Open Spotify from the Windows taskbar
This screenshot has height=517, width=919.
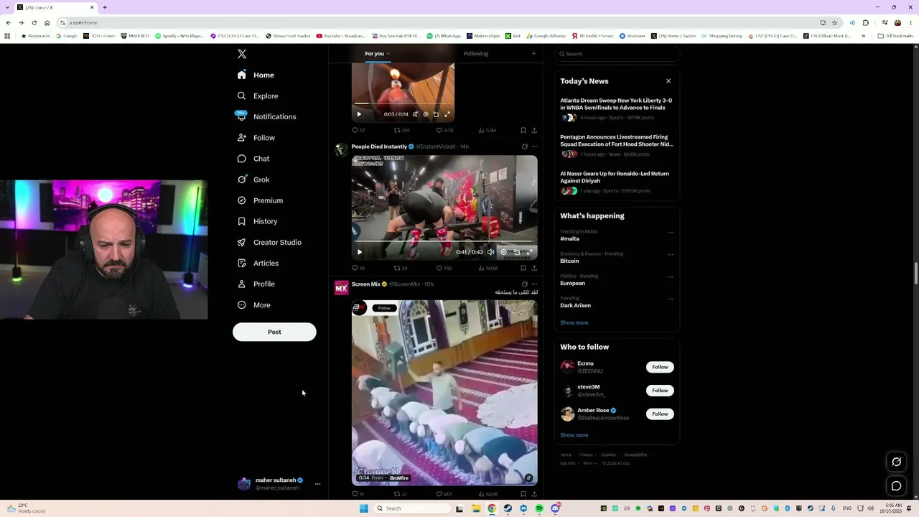[539, 508]
